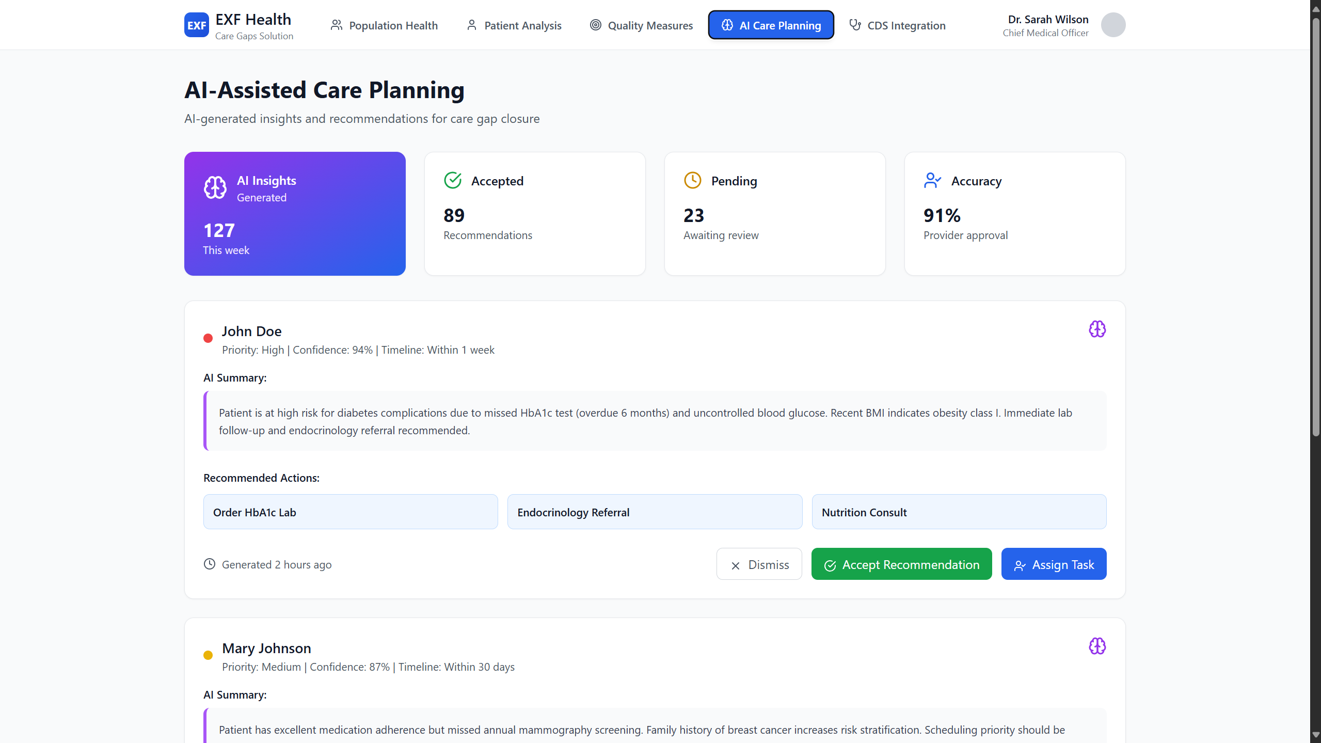Click the John Doe patient name
1321x743 pixels.
click(252, 331)
